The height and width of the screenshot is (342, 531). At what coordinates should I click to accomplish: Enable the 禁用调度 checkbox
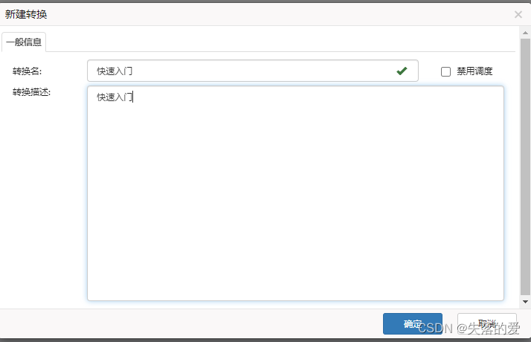coord(445,71)
